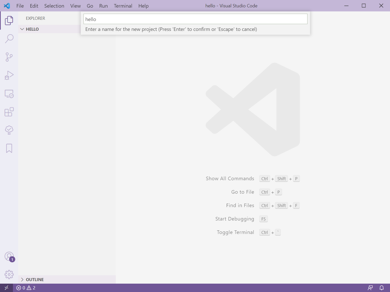Viewport: 390px width, 292px height.
Task: Open the Source Control view
Action: click(x=9, y=57)
